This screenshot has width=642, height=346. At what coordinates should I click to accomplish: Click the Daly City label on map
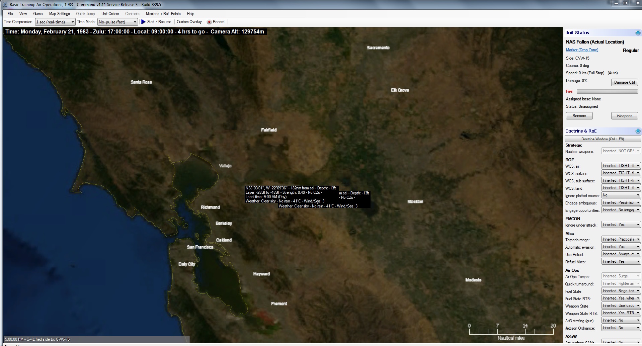click(186, 264)
